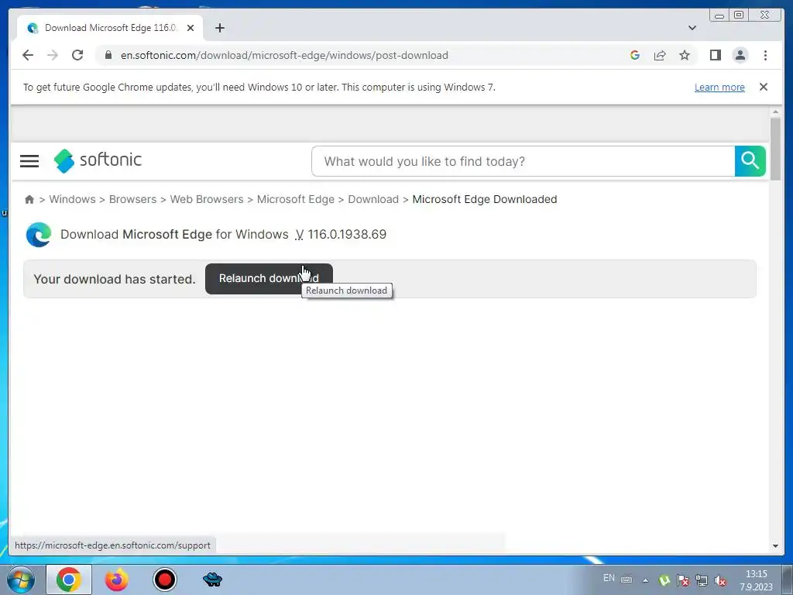Click the Softonic search magnifier button
This screenshot has width=793, height=595.
coord(750,161)
